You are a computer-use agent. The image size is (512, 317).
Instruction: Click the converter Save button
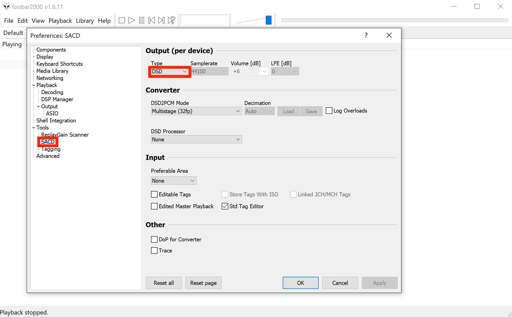point(311,111)
